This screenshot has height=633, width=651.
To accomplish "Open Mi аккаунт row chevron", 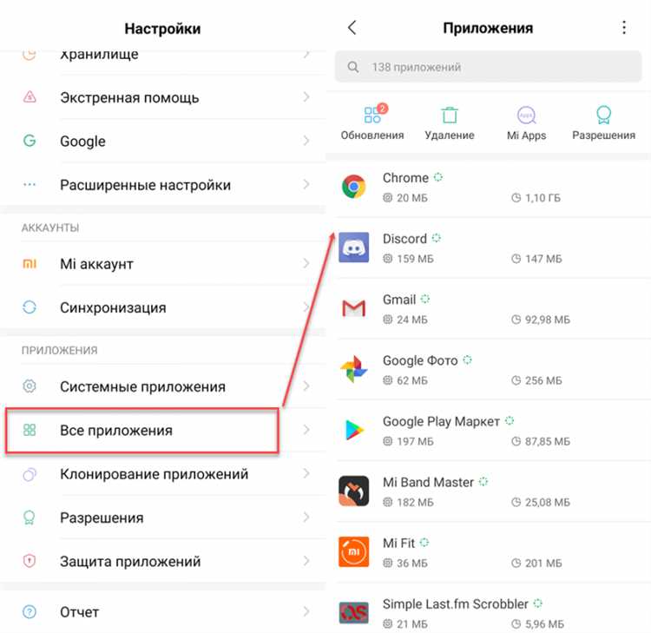I will (306, 263).
